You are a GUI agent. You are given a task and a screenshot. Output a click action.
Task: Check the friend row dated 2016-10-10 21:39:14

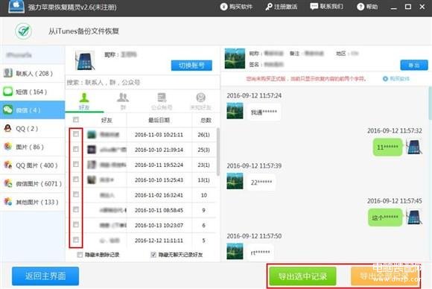pyautogui.click(x=76, y=149)
